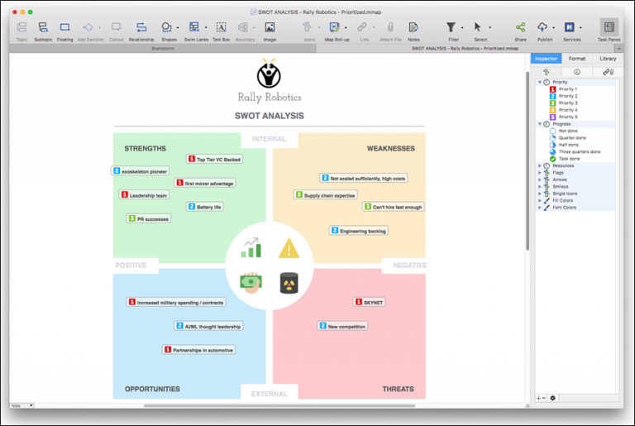635x426 pixels.
Task: Select the Top Tier VC Backed topic
Action: coord(214,160)
